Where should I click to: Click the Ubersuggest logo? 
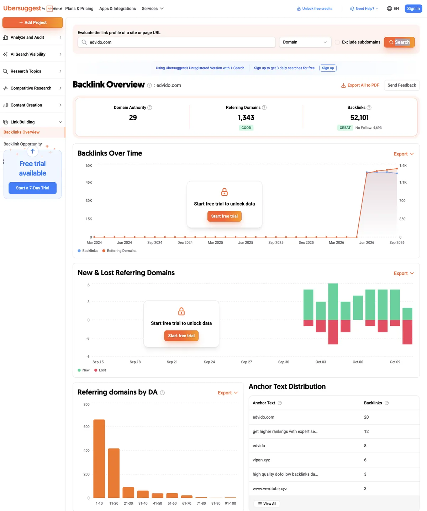point(22,8)
